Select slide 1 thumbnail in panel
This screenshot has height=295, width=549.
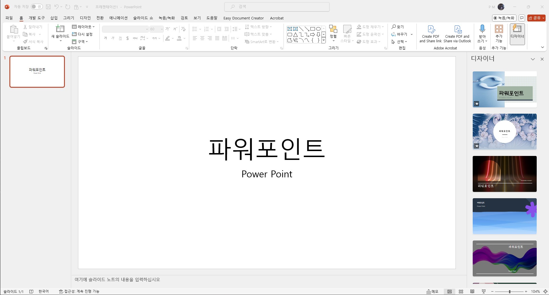coord(37,72)
